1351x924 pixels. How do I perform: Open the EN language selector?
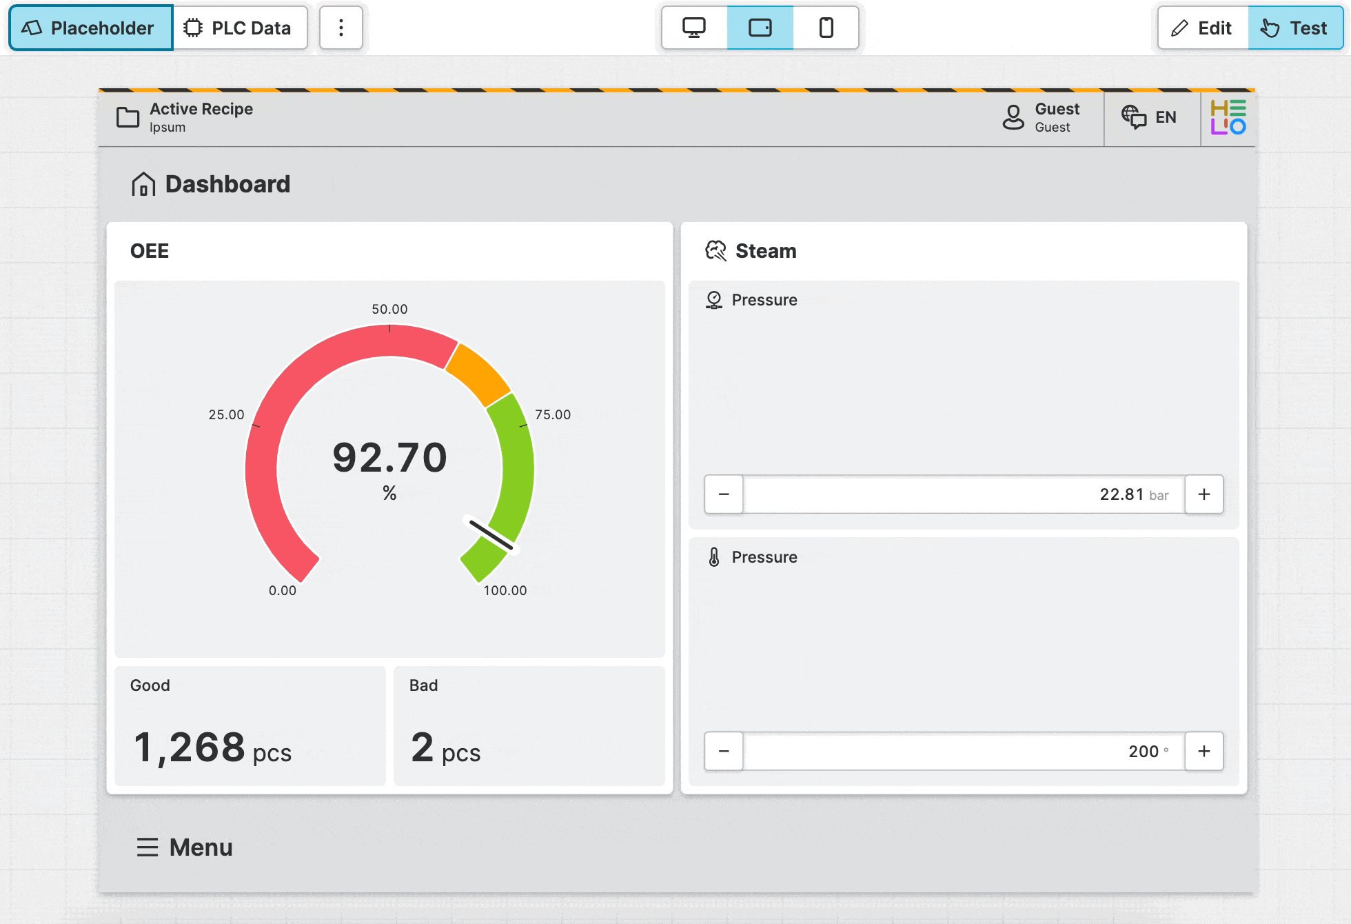(x=1150, y=117)
